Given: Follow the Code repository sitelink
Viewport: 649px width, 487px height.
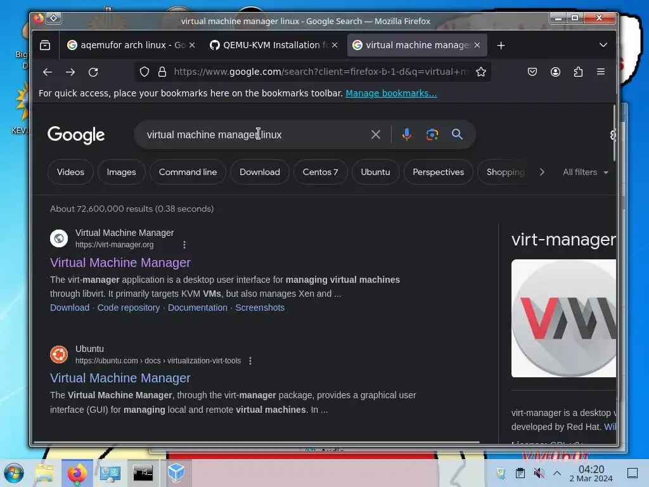Looking at the screenshot, I should point(129,308).
